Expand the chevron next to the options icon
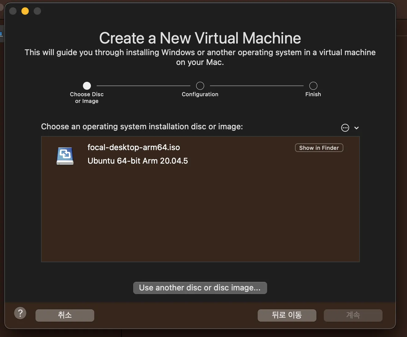Screen dimensions: 407x337 [x=357, y=128]
